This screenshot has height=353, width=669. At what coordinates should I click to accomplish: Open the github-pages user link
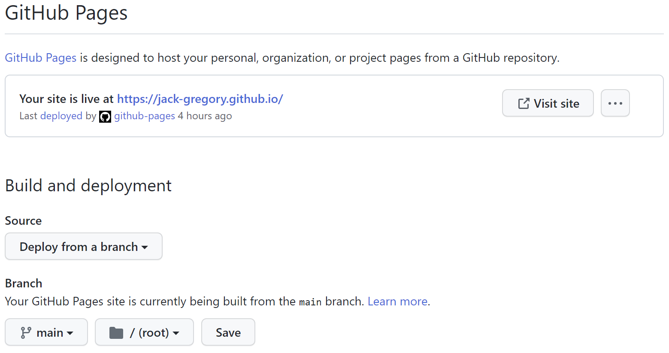tap(145, 116)
